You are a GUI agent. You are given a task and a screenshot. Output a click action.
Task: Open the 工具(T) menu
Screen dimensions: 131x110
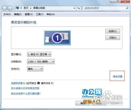coord(40,14)
